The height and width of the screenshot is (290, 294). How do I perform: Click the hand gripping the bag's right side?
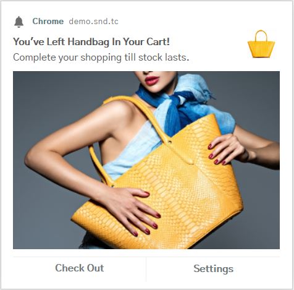point(227,150)
